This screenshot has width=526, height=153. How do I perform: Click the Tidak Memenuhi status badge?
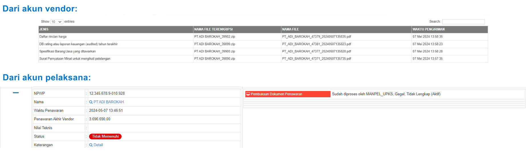tap(105, 137)
